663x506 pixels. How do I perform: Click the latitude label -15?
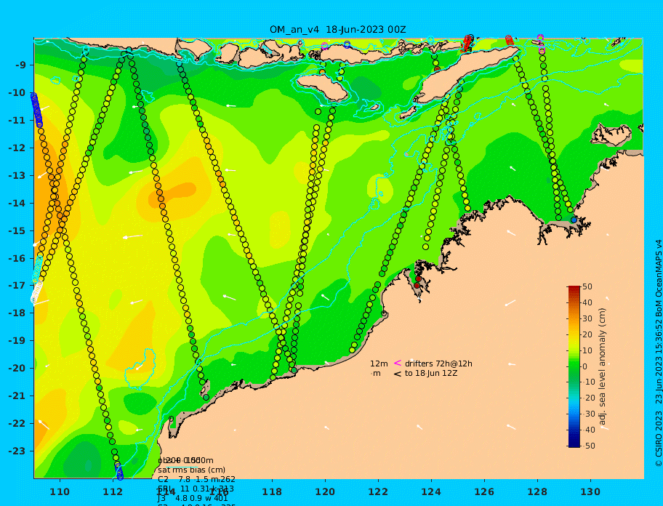[17, 230]
